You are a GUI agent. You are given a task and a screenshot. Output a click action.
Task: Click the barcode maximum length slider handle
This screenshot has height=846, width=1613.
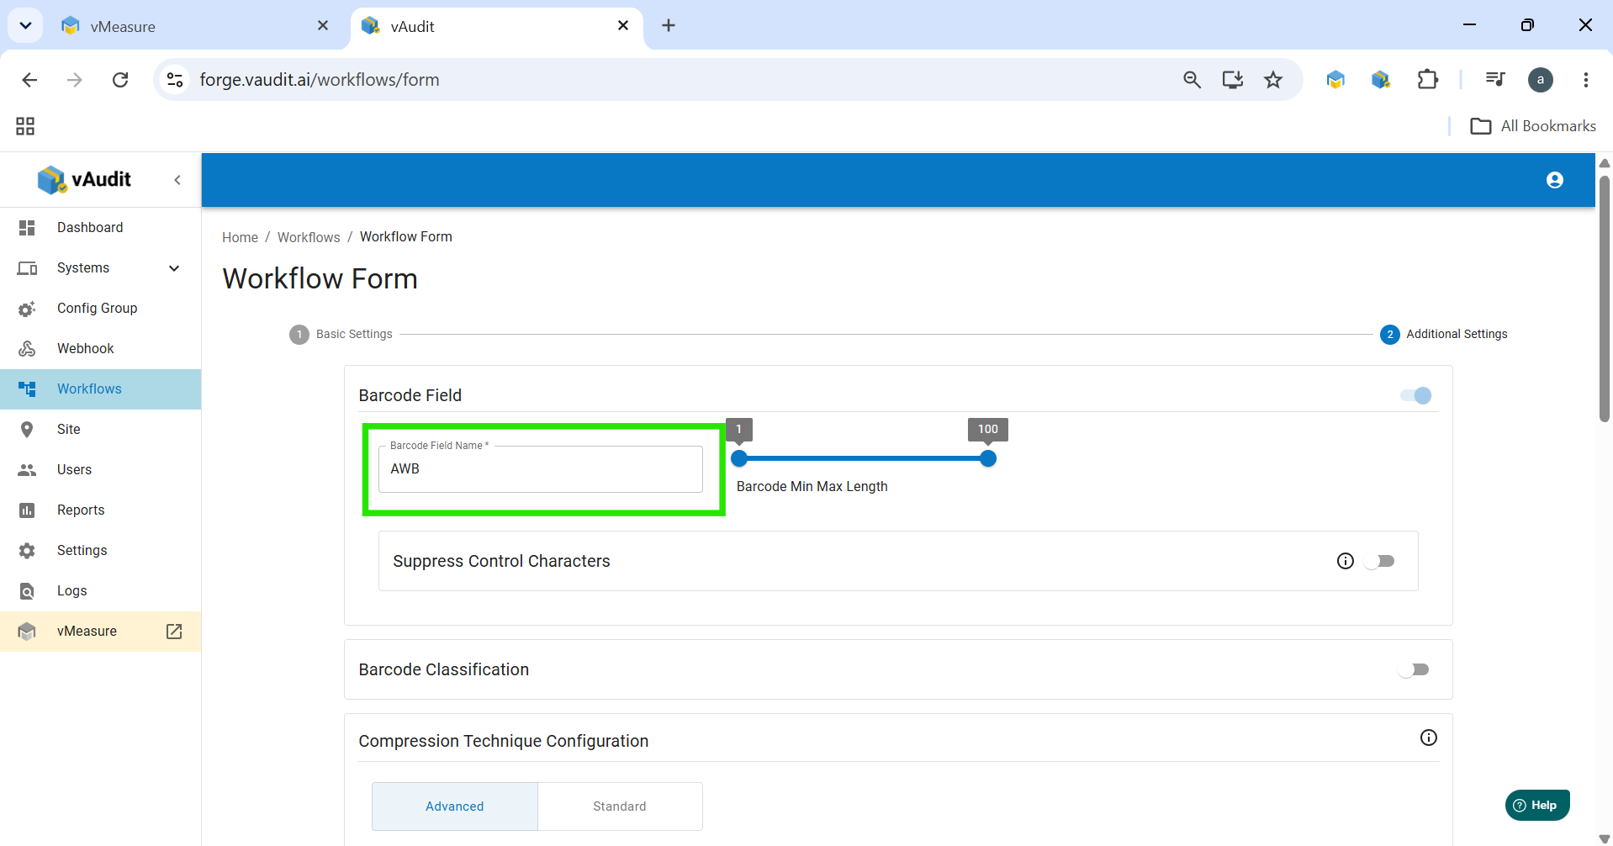click(988, 458)
